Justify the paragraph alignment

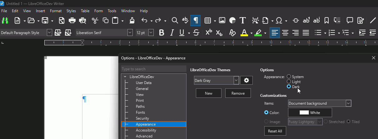[x=306, y=32]
